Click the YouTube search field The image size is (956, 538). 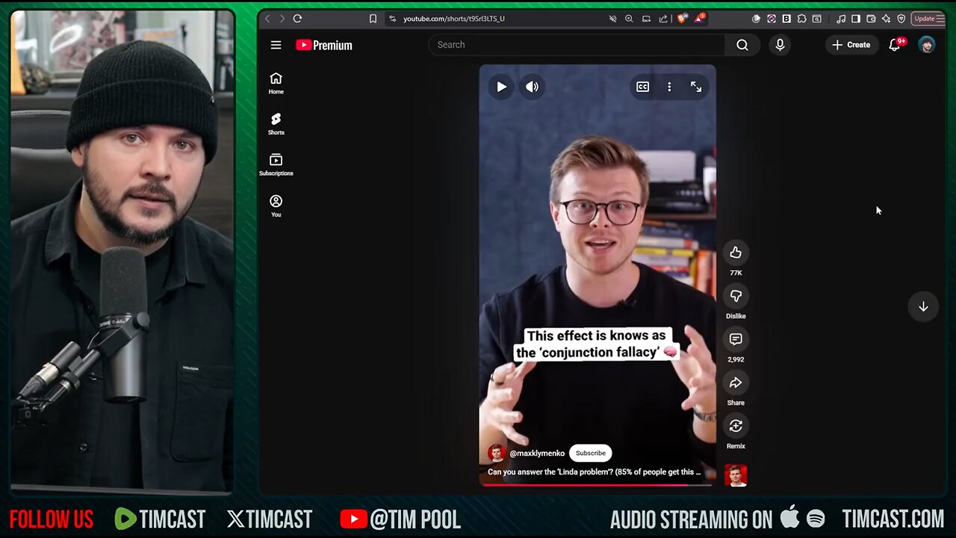(575, 45)
